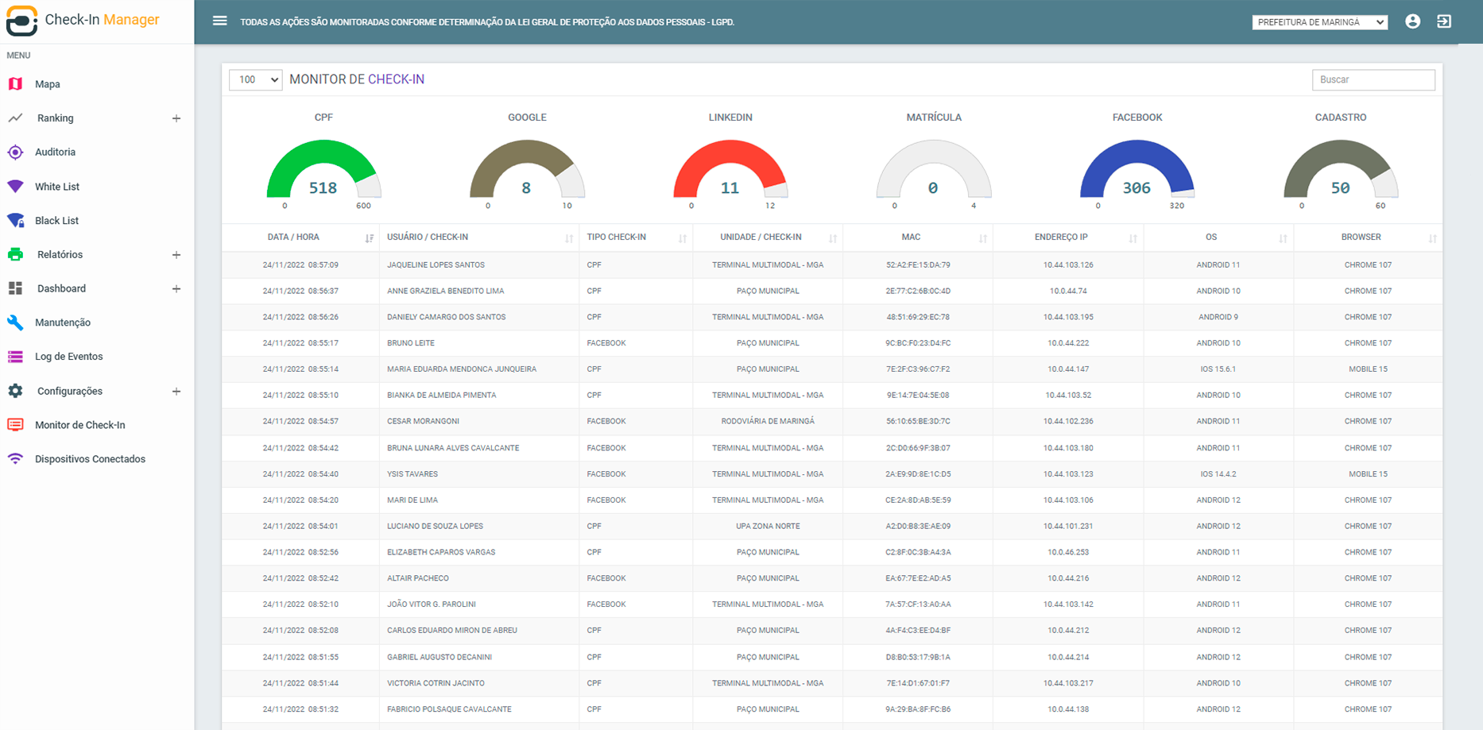Toggle the hamburger menu icon
This screenshot has height=730, width=1483.
[x=220, y=21]
